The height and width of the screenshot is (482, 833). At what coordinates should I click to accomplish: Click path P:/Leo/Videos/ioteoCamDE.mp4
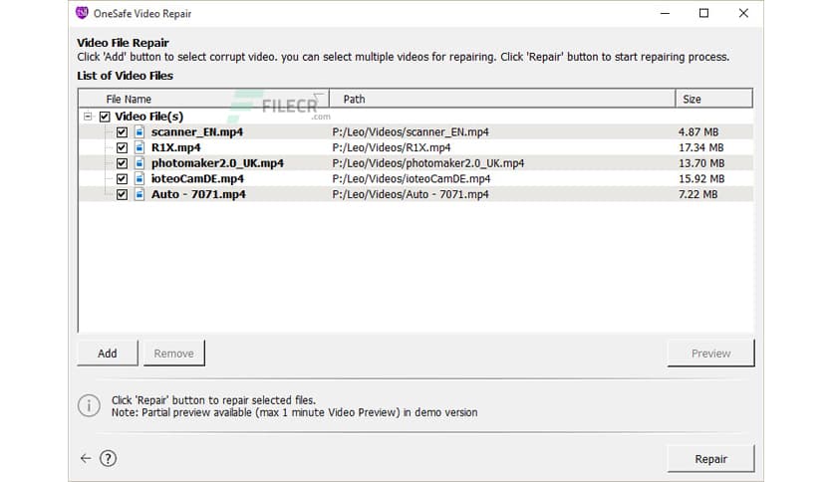point(412,179)
